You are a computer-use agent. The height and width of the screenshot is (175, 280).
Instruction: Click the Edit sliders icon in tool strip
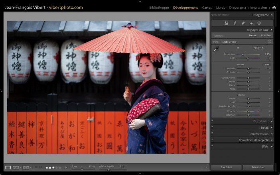[227, 23]
